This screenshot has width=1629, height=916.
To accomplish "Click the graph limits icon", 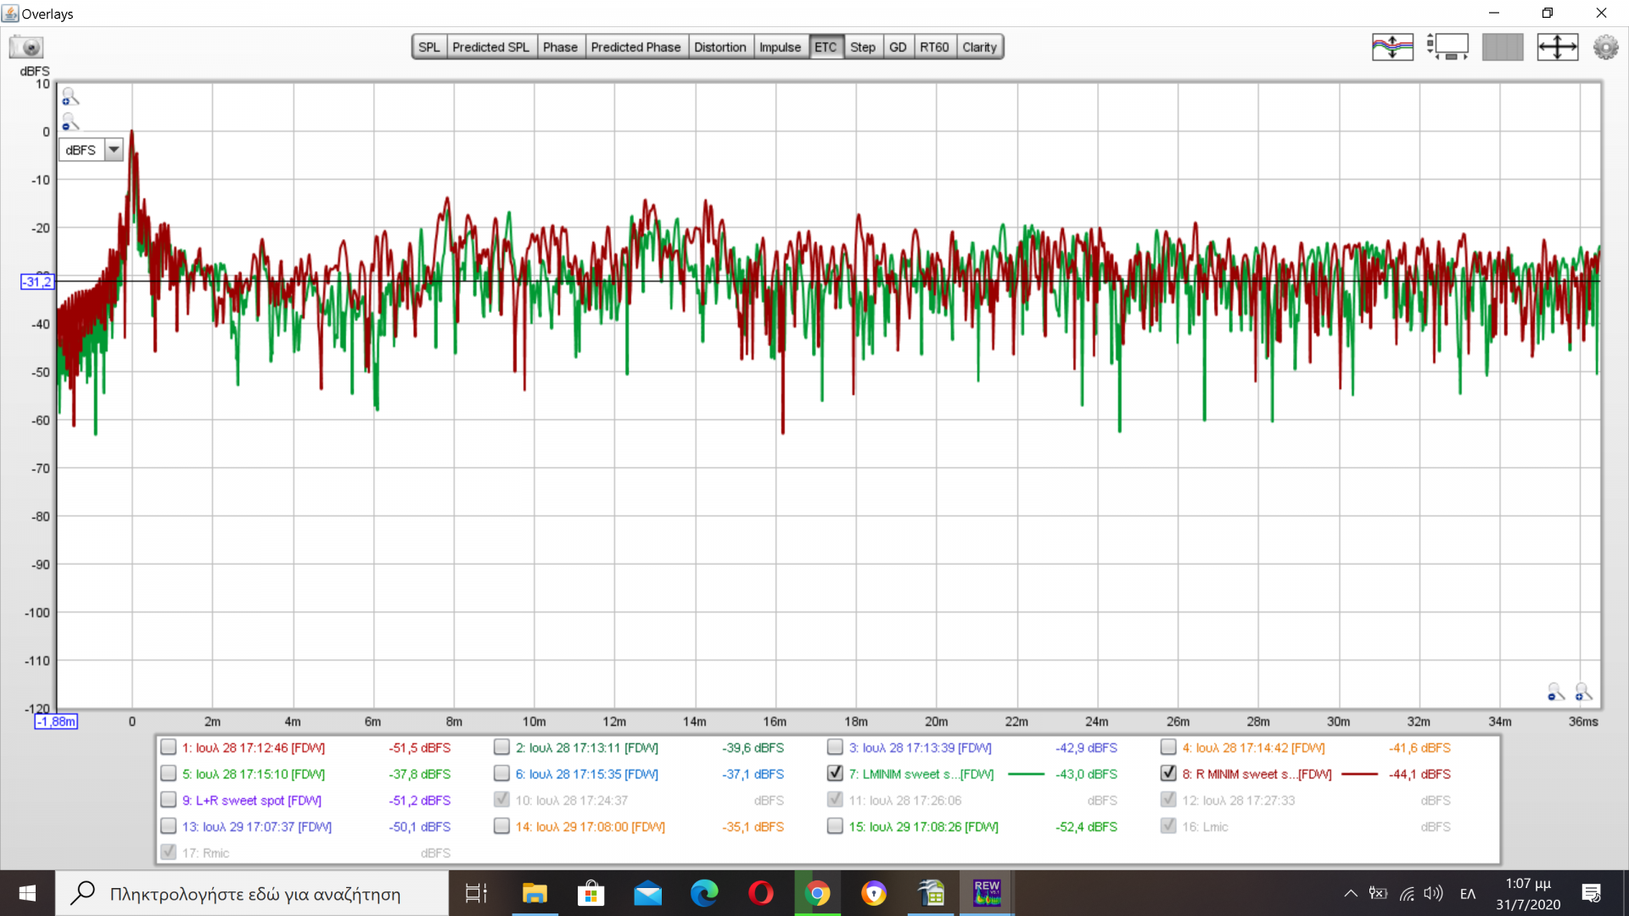I will (1448, 47).
